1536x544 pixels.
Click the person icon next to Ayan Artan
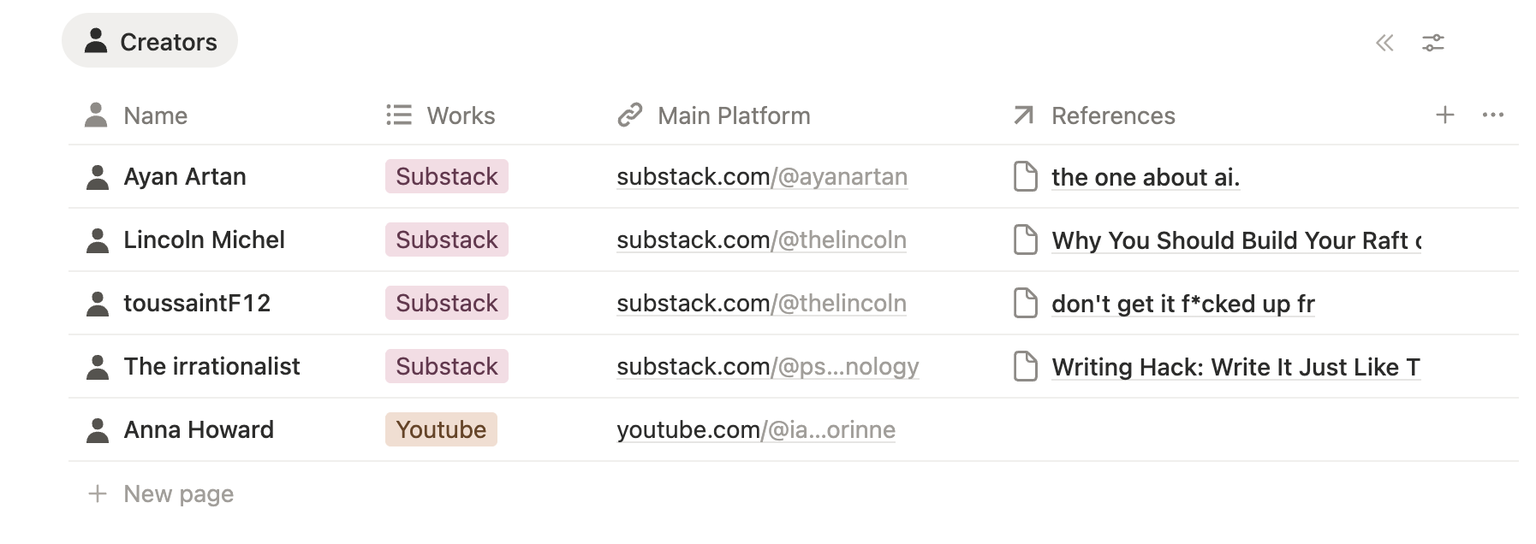click(98, 177)
